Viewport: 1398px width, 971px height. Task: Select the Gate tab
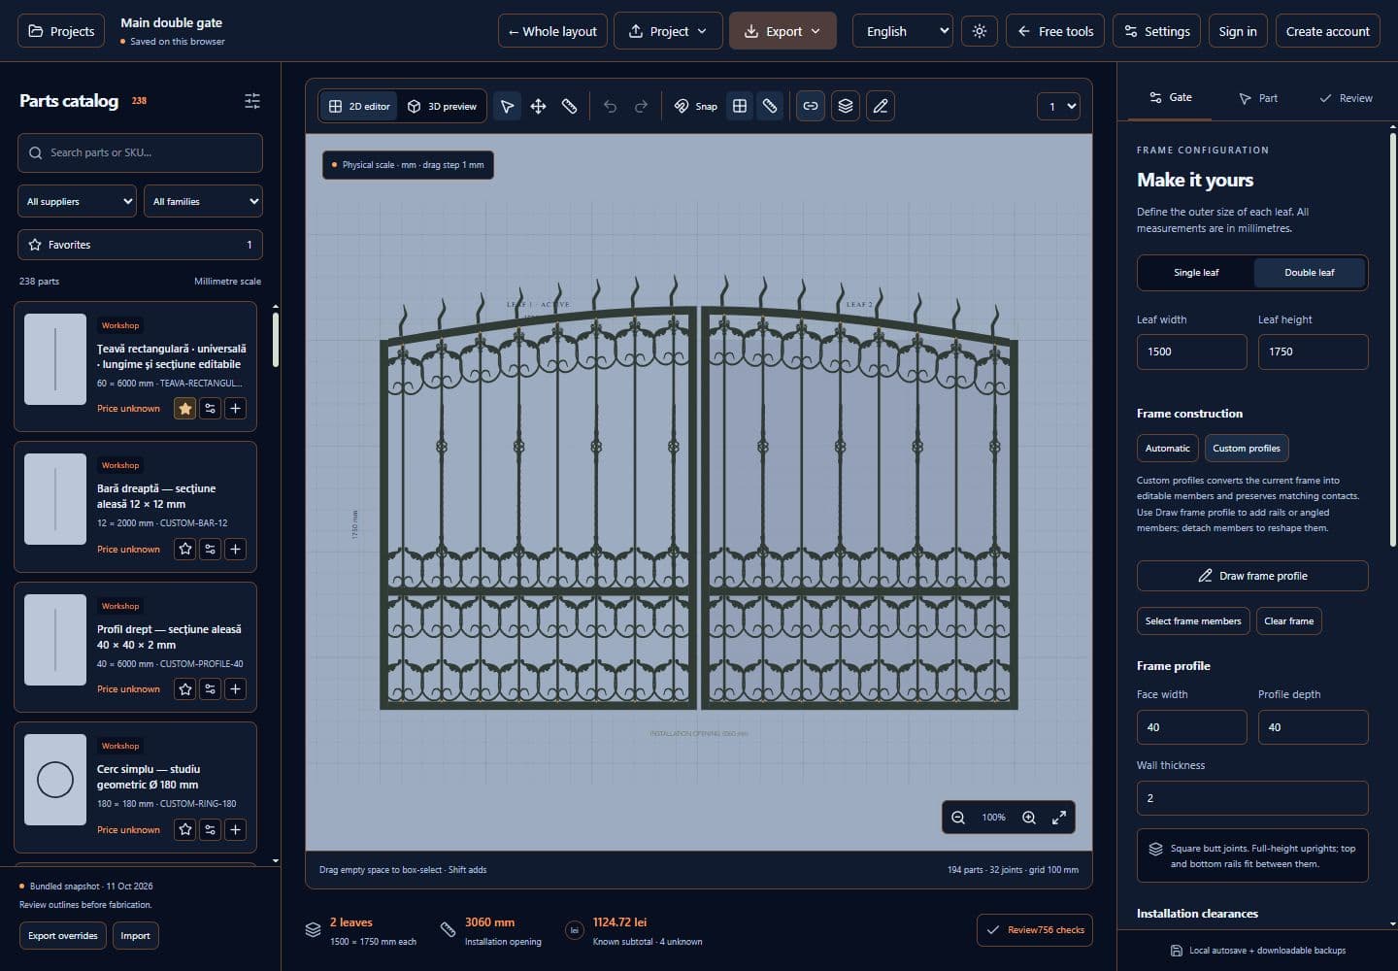coord(1170,97)
